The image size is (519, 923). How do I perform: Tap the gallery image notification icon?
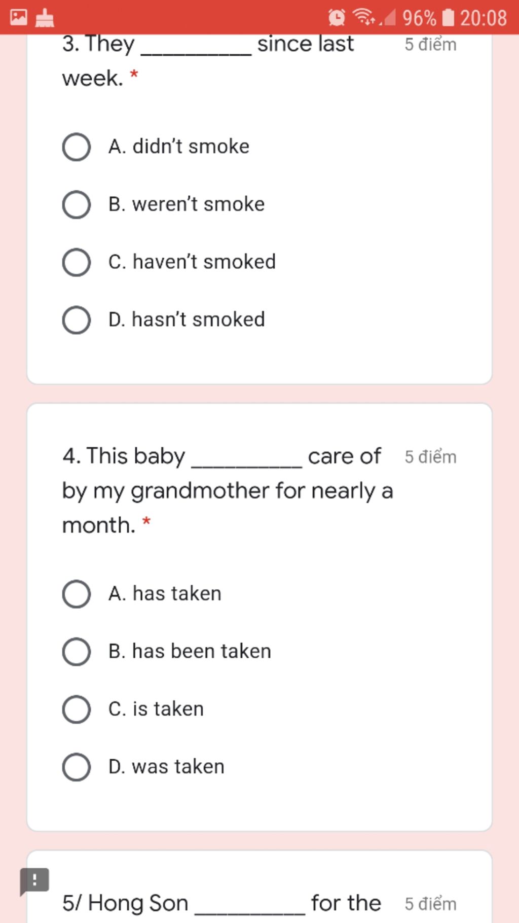[19, 17]
